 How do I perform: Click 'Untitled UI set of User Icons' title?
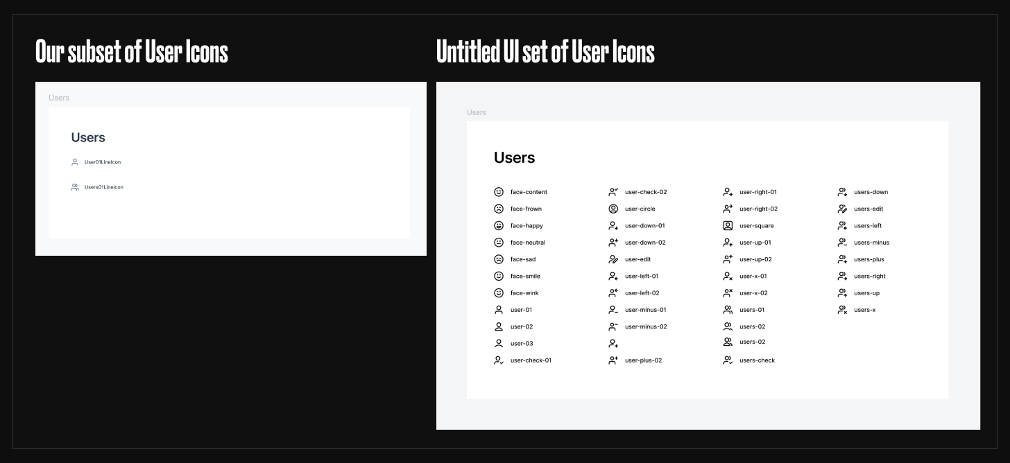click(x=545, y=51)
